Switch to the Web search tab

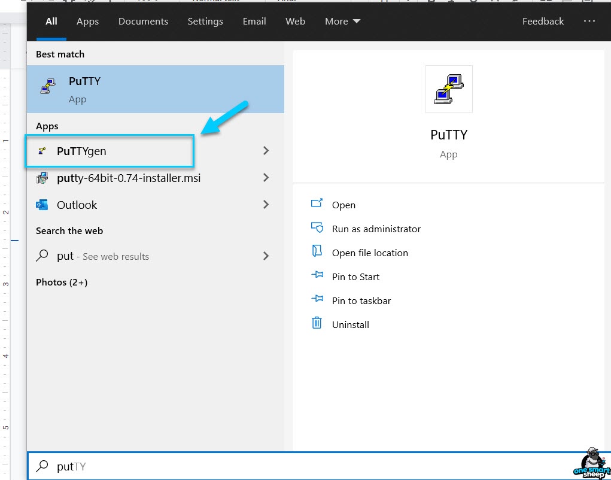pos(296,22)
